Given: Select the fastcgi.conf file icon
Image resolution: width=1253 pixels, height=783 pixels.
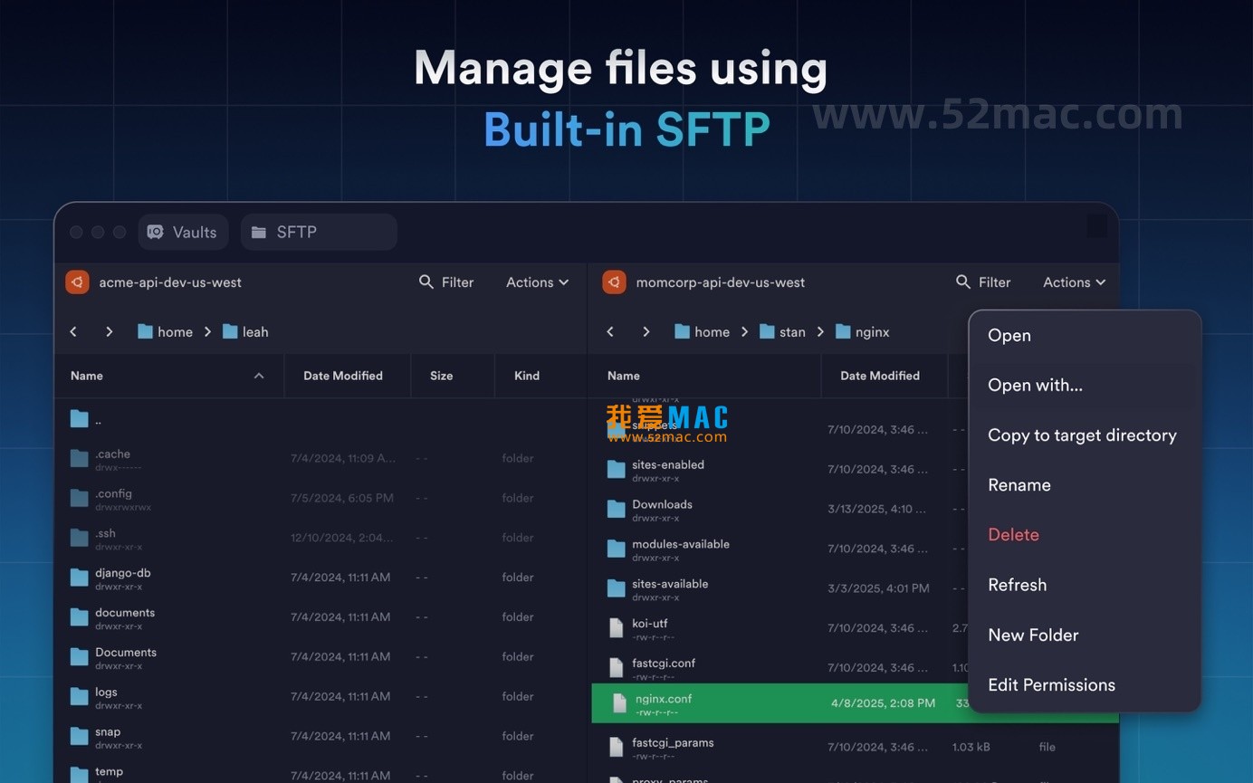Looking at the screenshot, I should pos(617,668).
